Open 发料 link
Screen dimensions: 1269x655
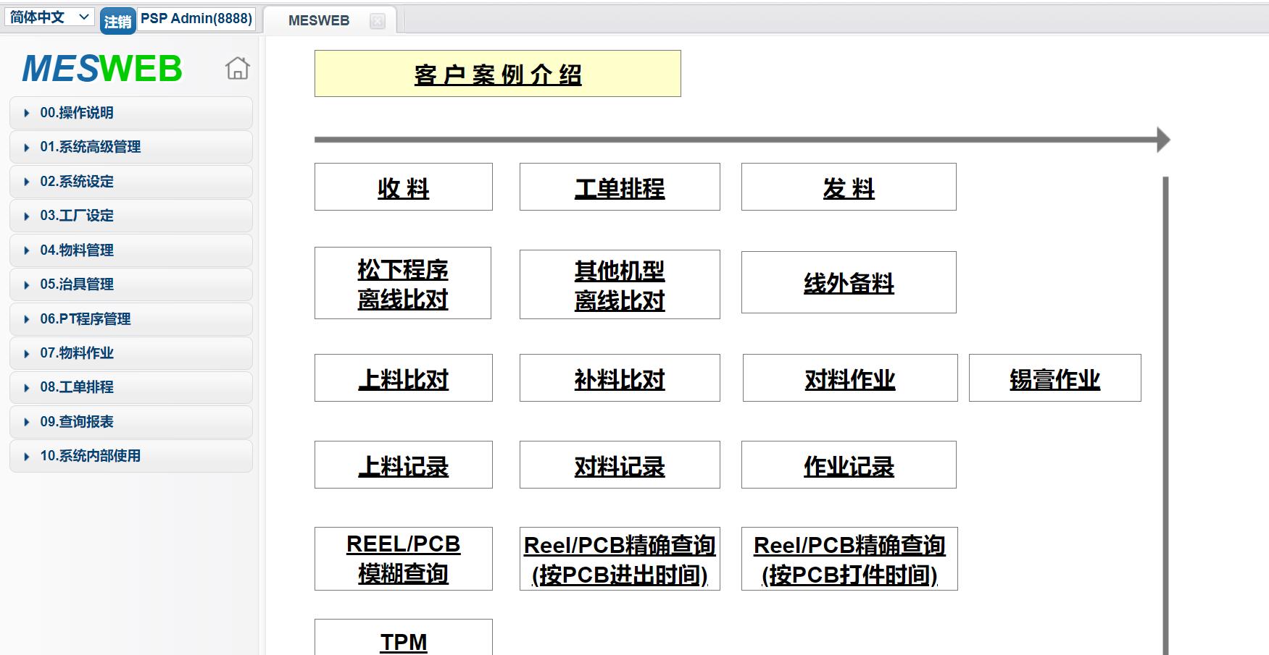pos(849,187)
